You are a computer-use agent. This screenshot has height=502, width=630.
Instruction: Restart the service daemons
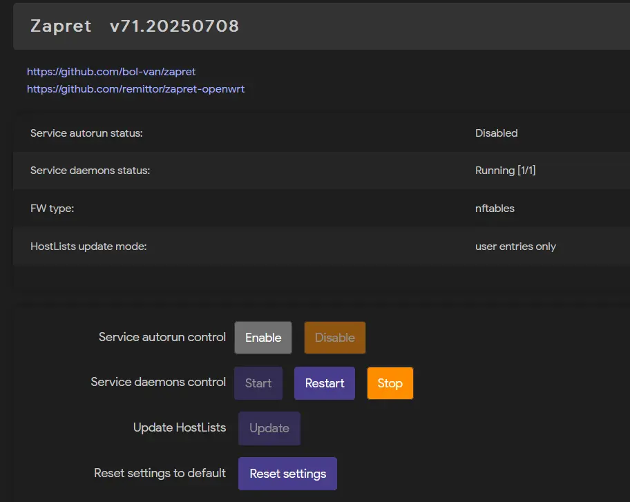click(x=325, y=383)
